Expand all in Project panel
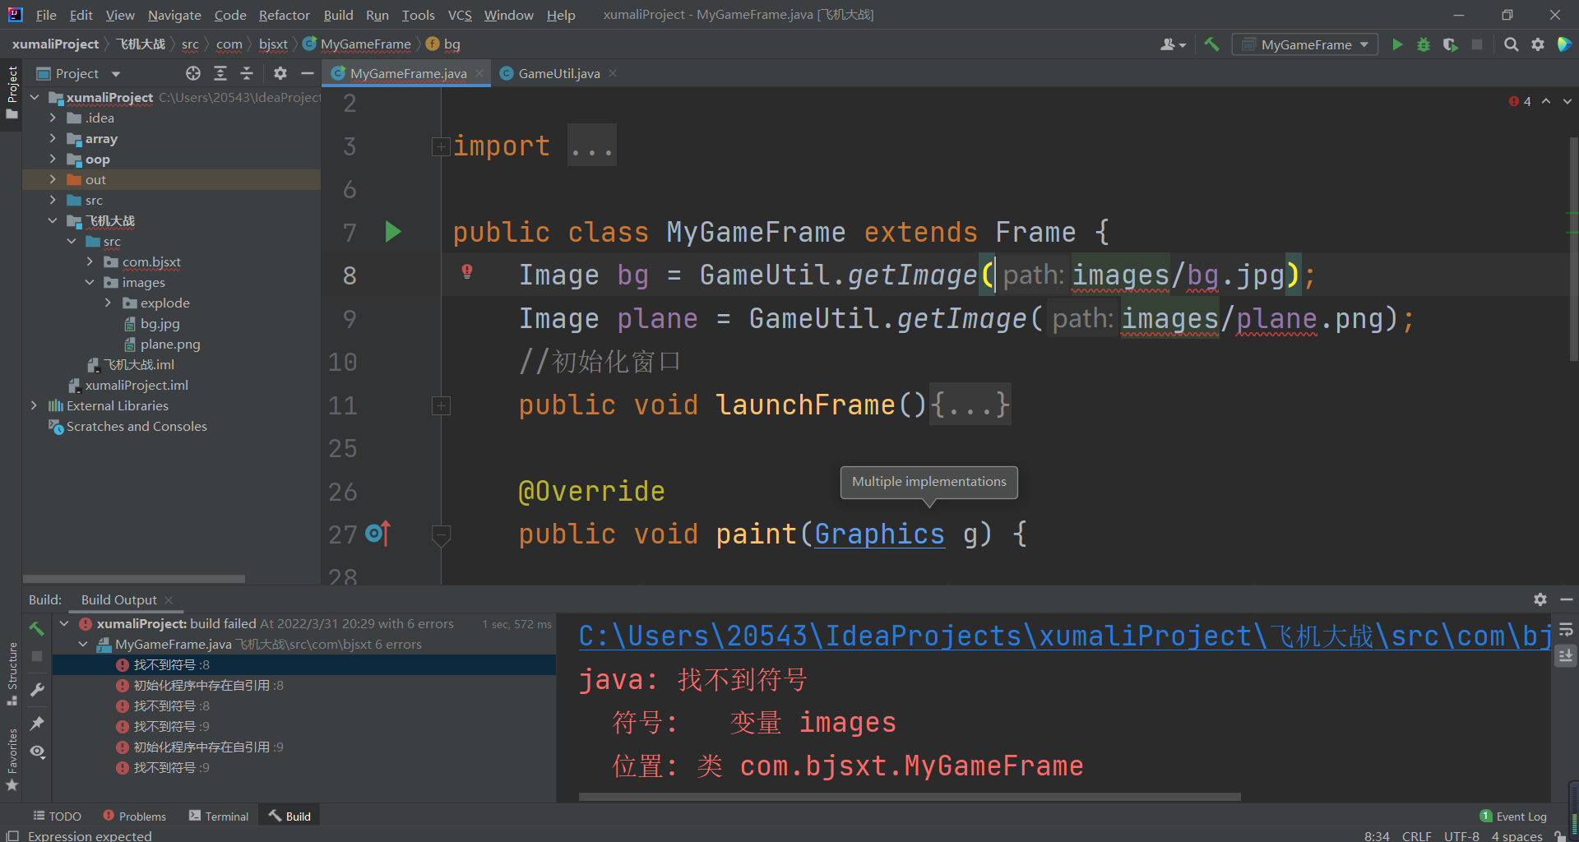The image size is (1579, 842). 220,73
